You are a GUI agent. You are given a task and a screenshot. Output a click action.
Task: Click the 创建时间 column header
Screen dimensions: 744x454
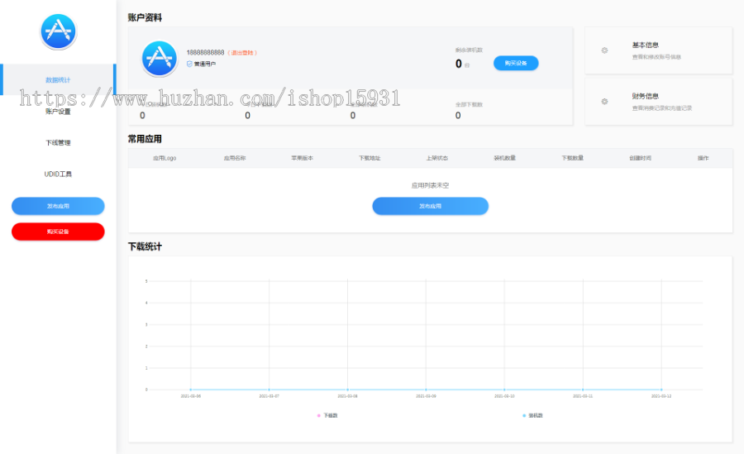pyautogui.click(x=641, y=158)
